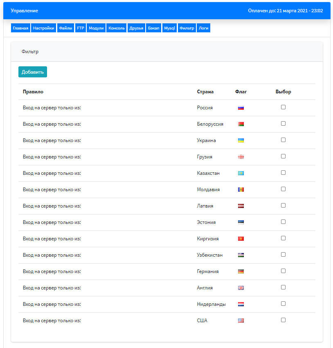Open the Друзья tab
Screen dimensions: 333x348
pyautogui.click(x=136, y=28)
